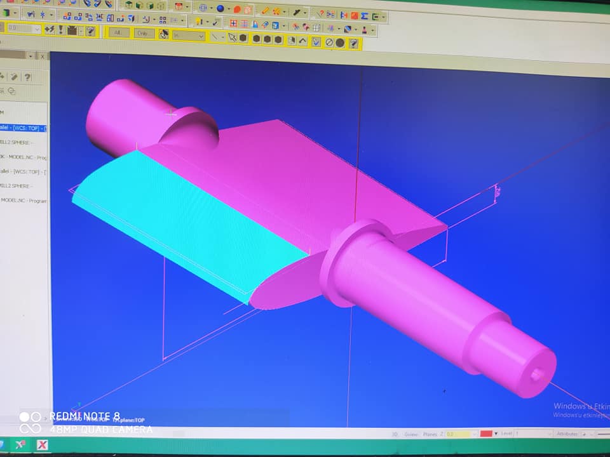
Task: Click the red grid icon in the toolbar
Action: (233, 24)
